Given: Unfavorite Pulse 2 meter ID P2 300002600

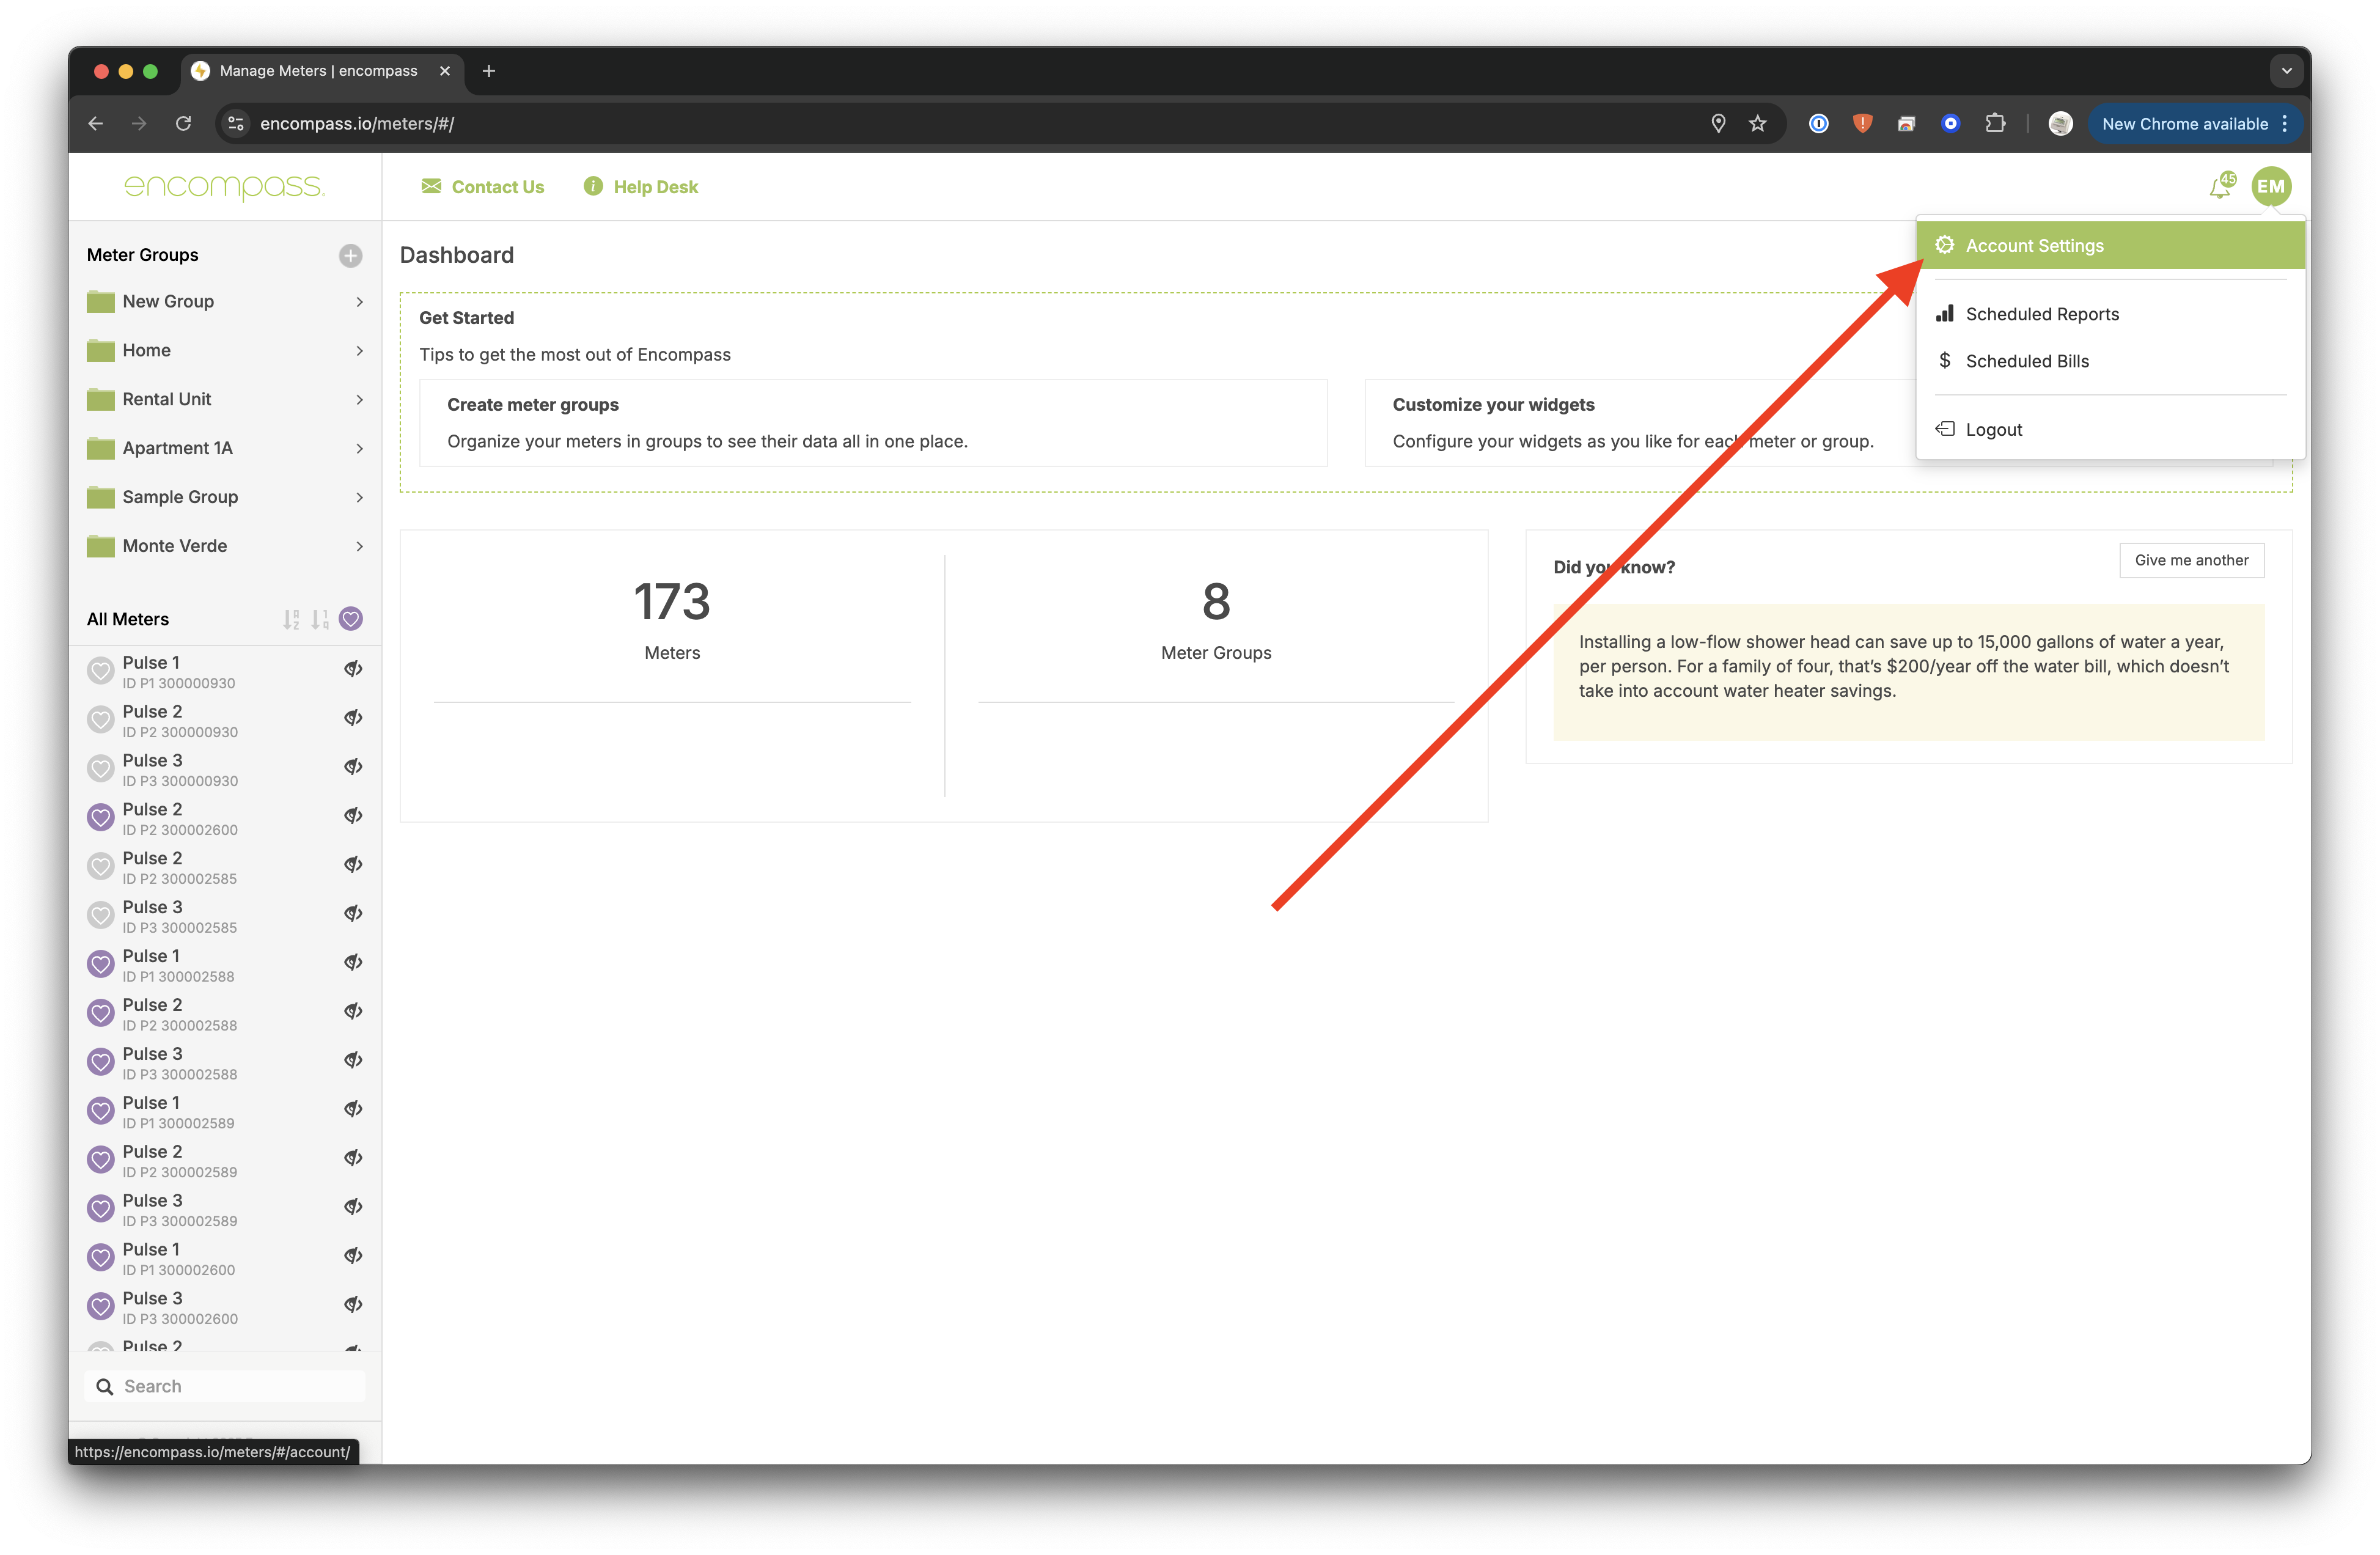Looking at the screenshot, I should click(101, 818).
